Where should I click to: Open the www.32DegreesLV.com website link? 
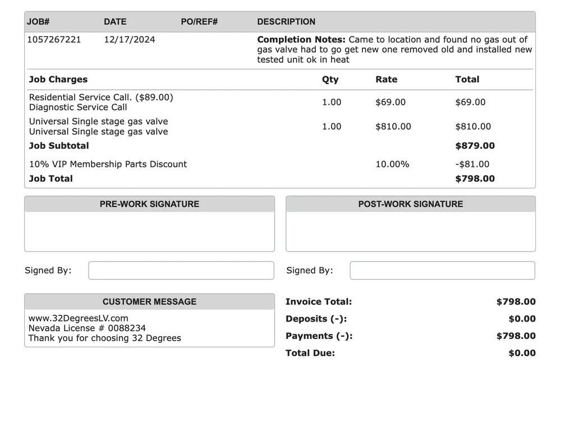click(x=78, y=318)
